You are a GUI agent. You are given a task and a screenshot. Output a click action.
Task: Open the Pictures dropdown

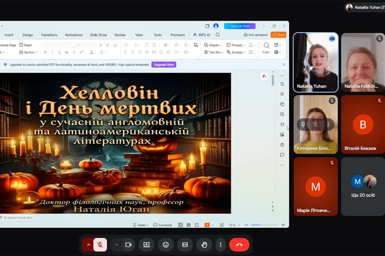[x=235, y=45]
